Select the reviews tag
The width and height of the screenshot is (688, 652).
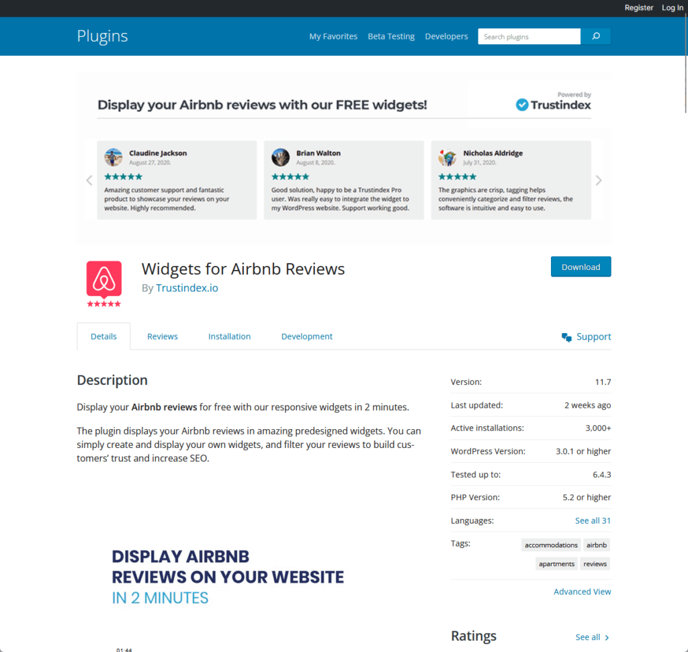595,564
